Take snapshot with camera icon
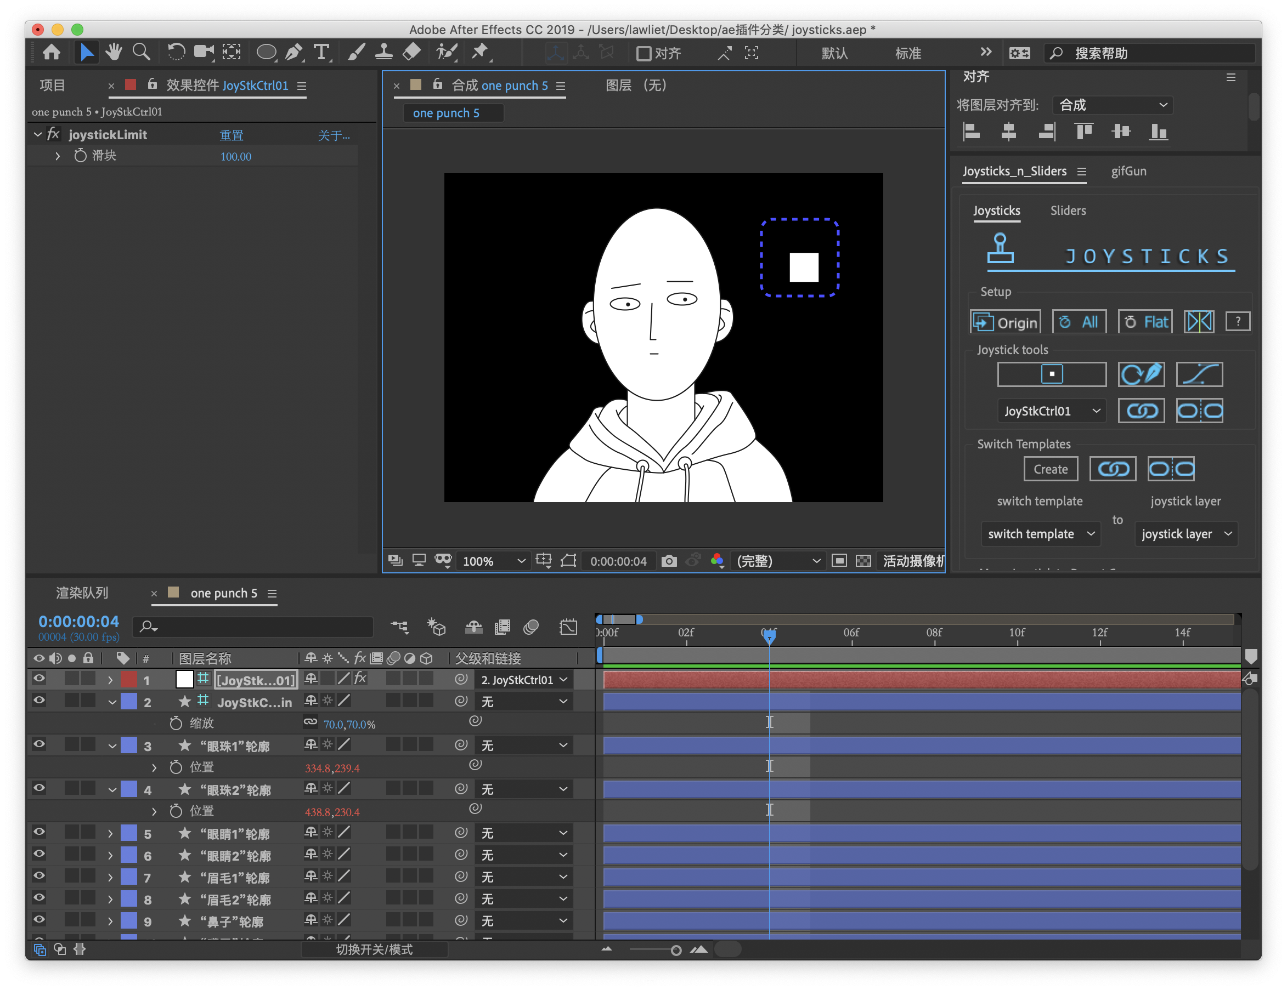This screenshot has width=1287, height=990. click(669, 561)
